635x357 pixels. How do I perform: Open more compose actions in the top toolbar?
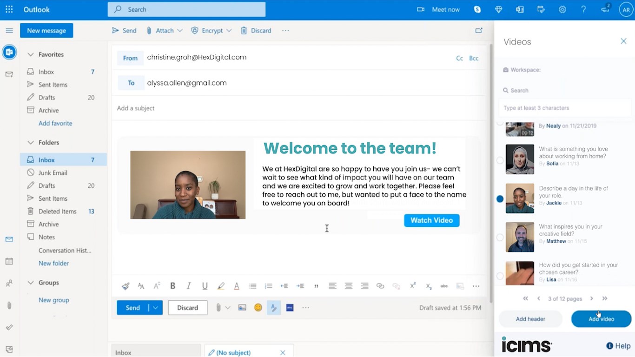point(285,31)
